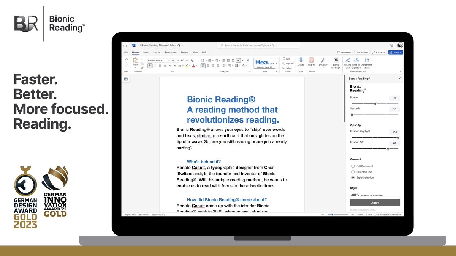Show paragraph marks with pilcrow icon

(x=248, y=60)
